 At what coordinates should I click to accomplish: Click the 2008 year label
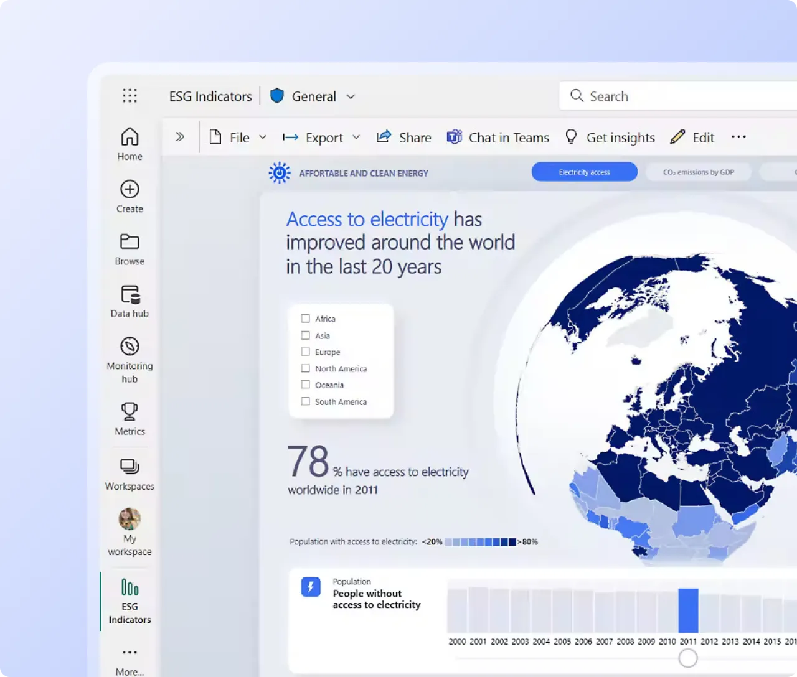[625, 641]
